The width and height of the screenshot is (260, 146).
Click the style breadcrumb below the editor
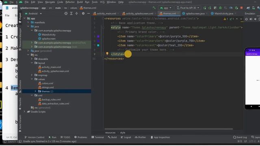[x=123, y=133]
